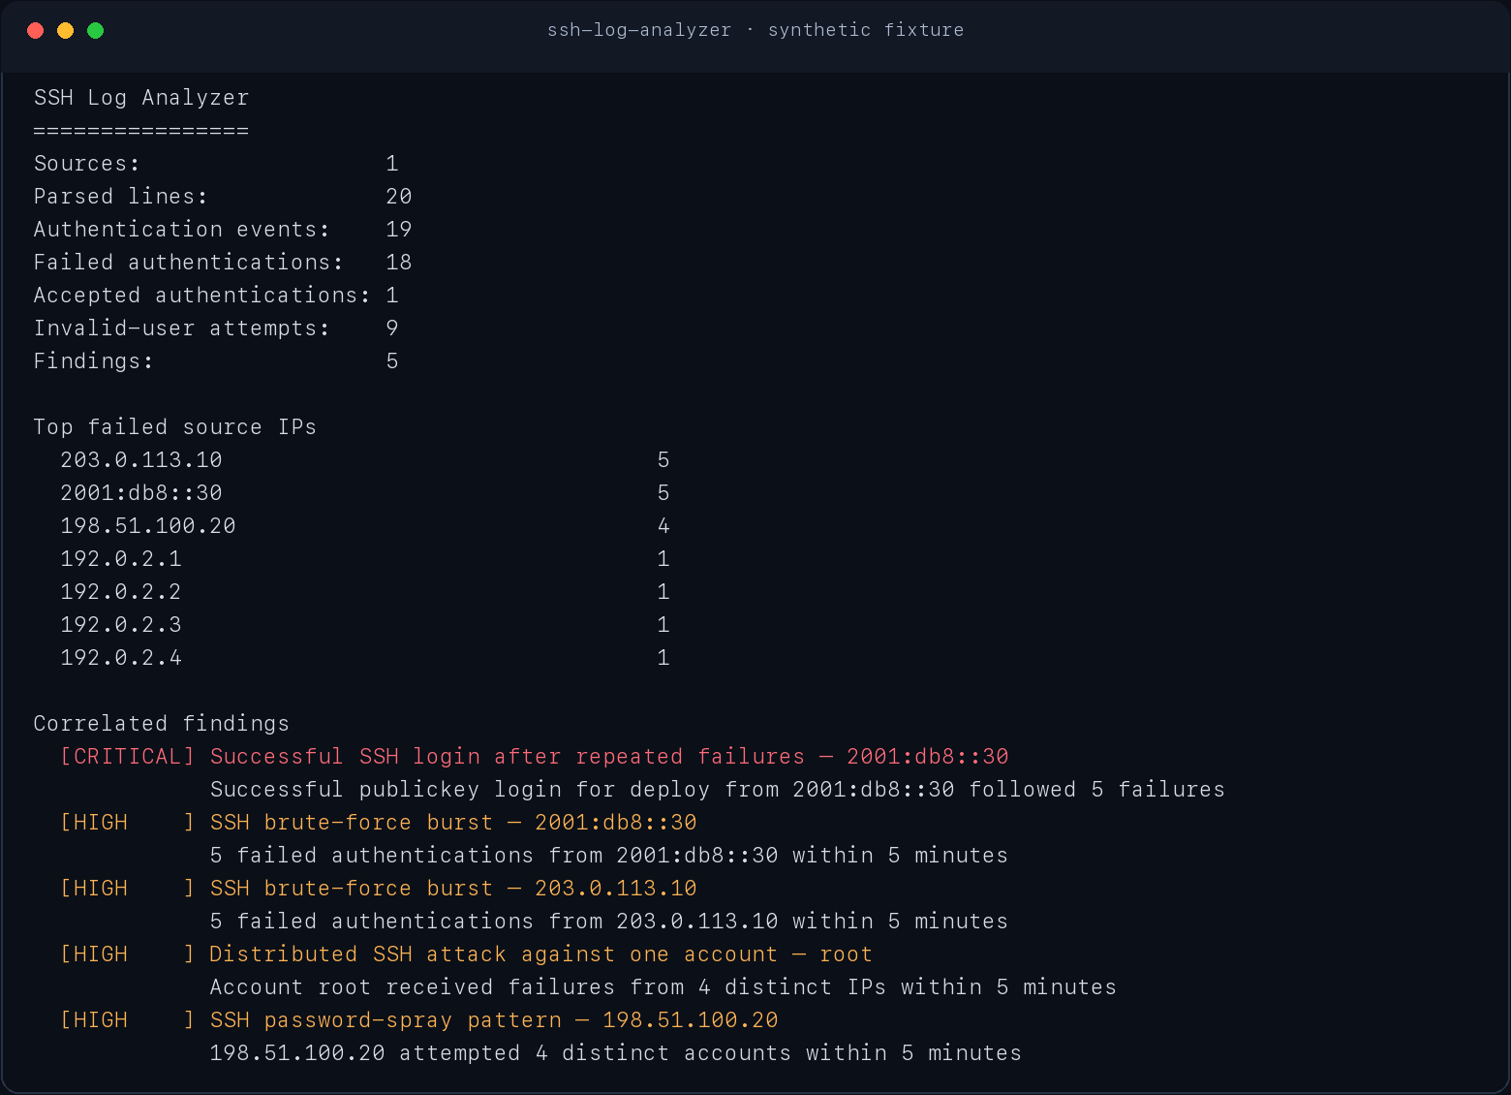The width and height of the screenshot is (1511, 1095).
Task: Select the 'SSH Log Analyzer' heading
Action: (141, 98)
